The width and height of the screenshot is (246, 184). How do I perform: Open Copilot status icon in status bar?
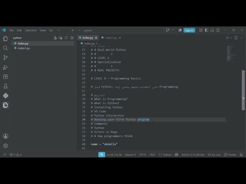(176, 154)
